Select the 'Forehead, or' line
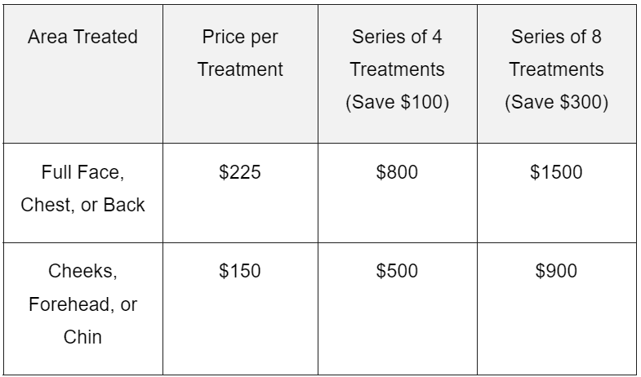Viewport: 641px width, 377px height. point(82,304)
